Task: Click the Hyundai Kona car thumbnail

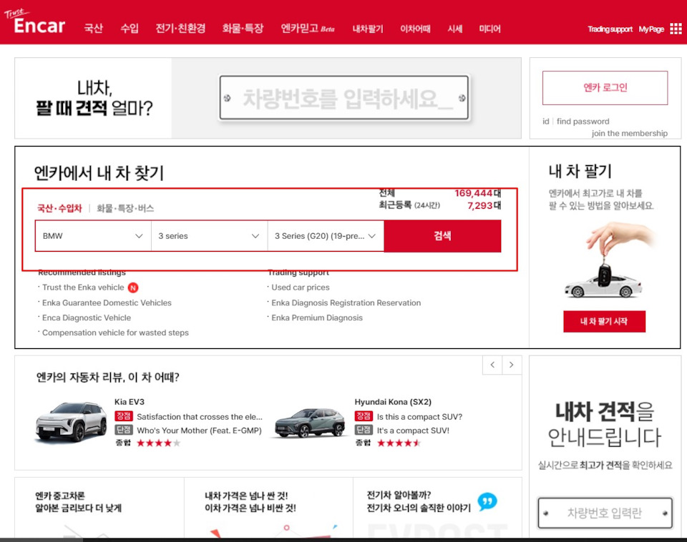Action: [x=311, y=423]
